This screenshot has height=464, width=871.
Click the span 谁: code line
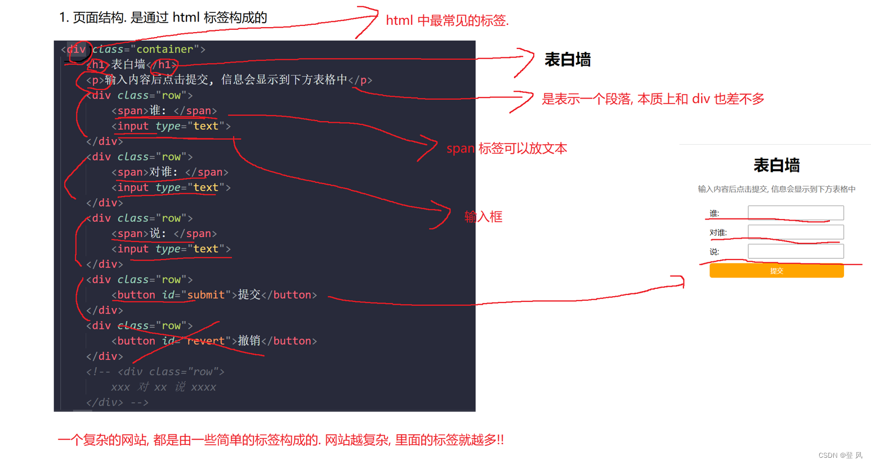point(164,111)
